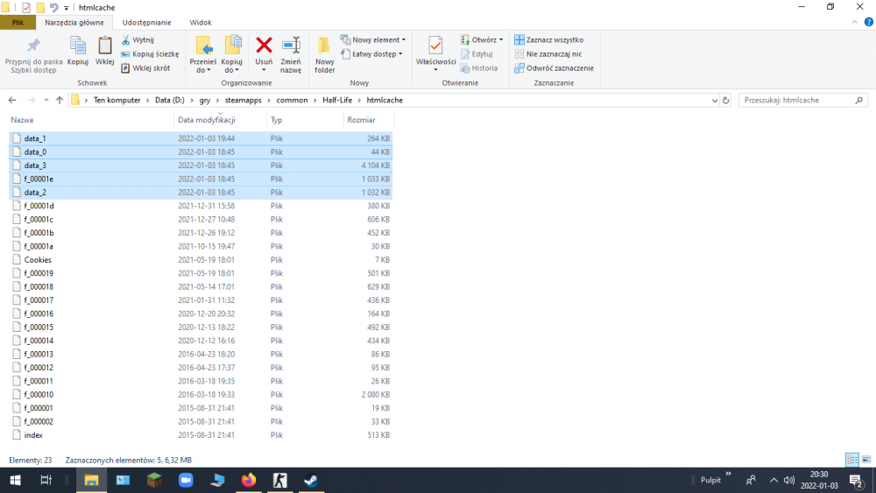This screenshot has height=493, width=876.
Task: Create Nowy folder
Action: (x=325, y=54)
